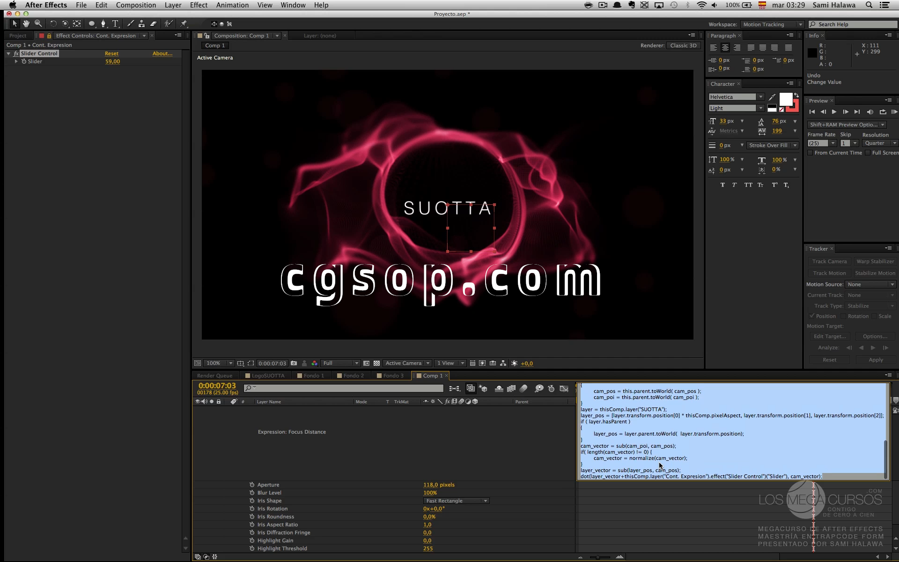Image resolution: width=899 pixels, height=562 pixels.
Task: Click the Take Snapshot camera icon
Action: (294, 363)
